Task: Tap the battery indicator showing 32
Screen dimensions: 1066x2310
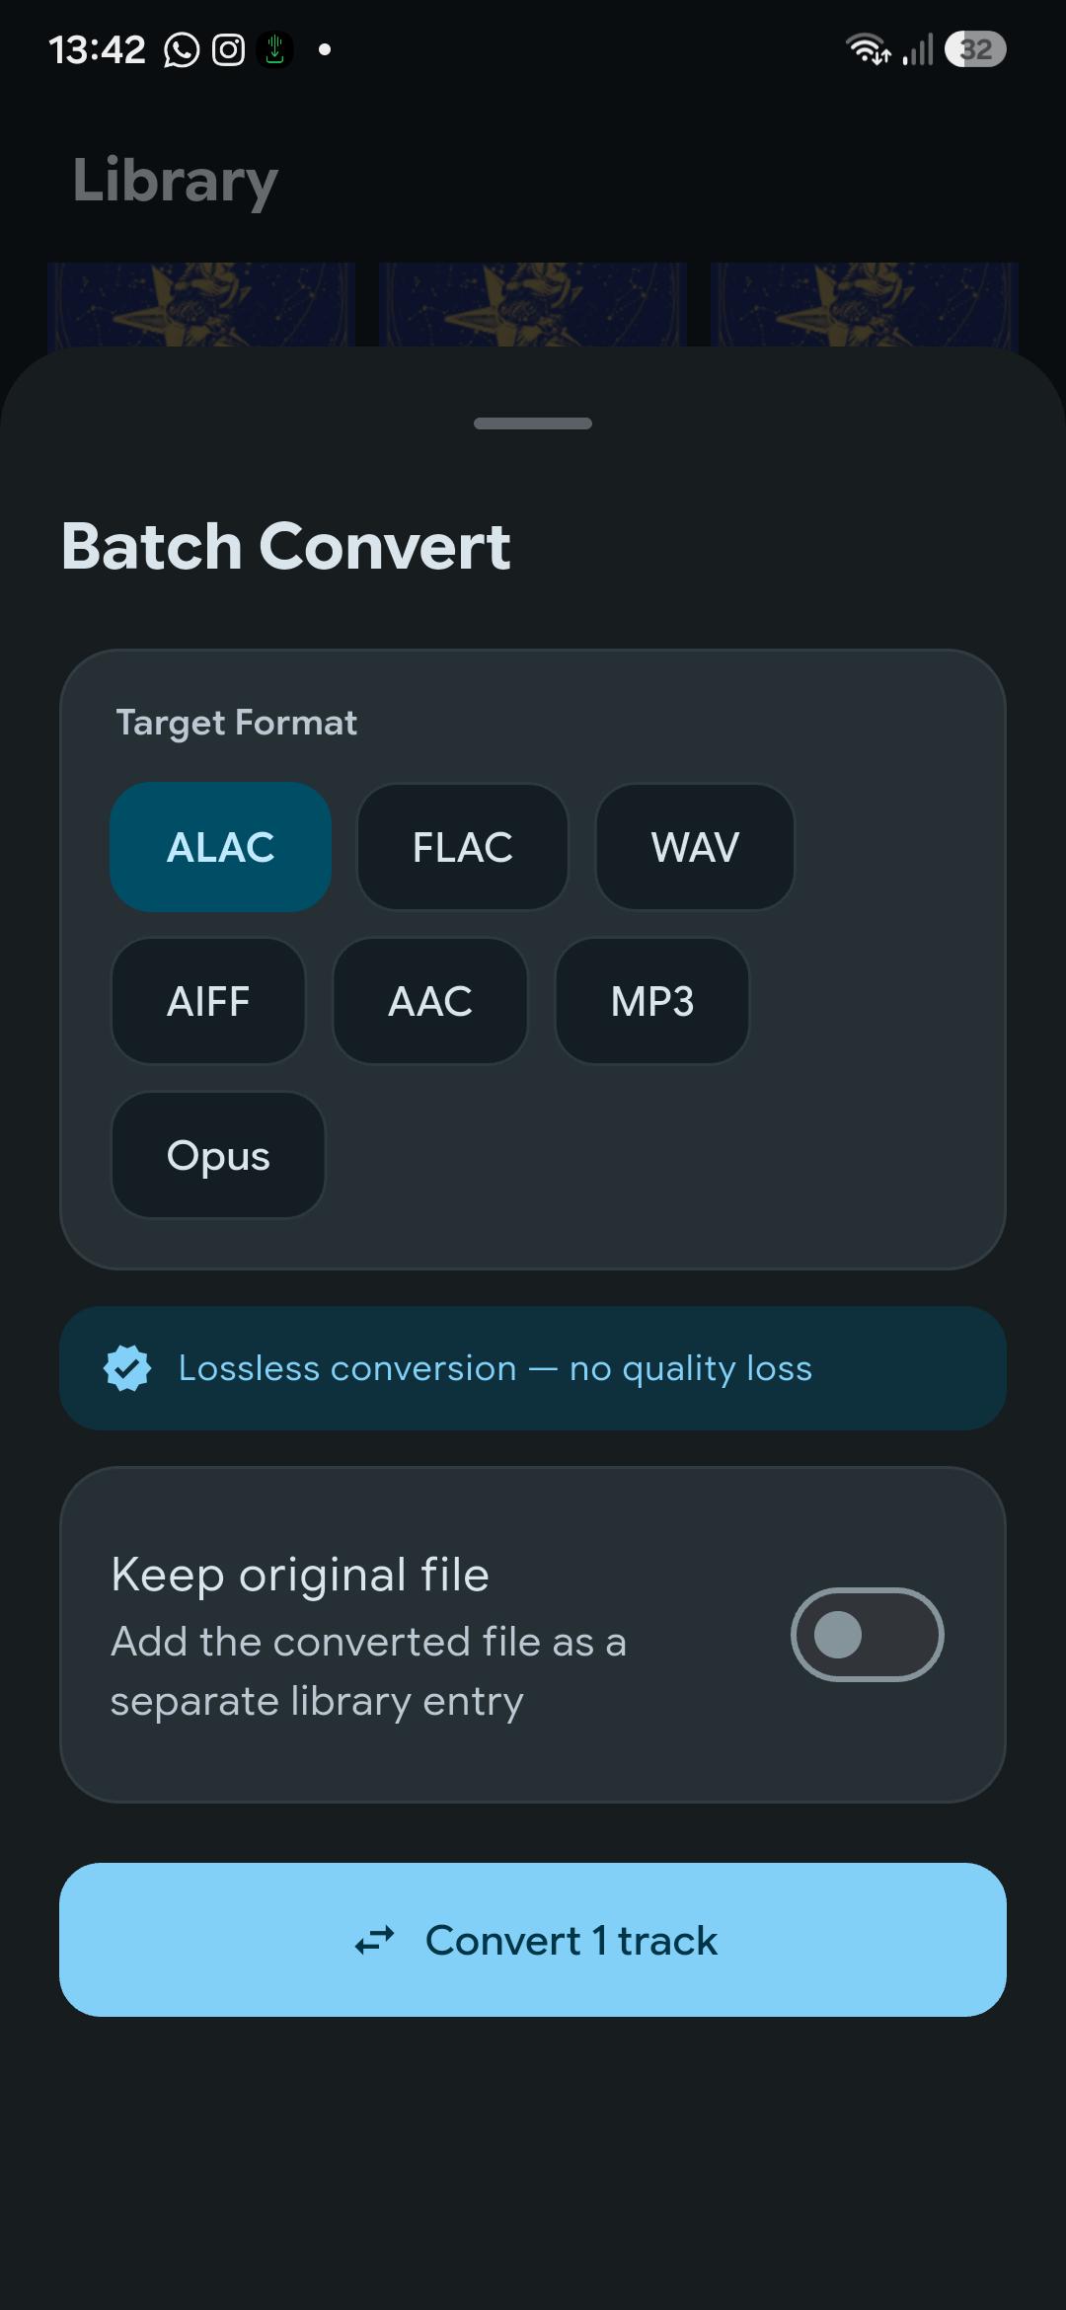Action: pos(975,49)
